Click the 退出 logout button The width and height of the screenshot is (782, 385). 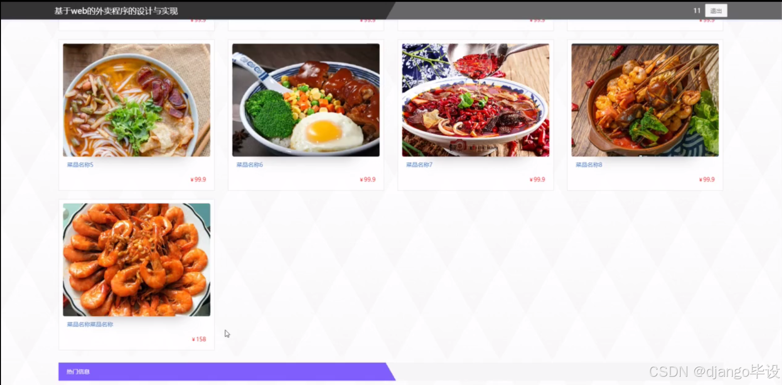(716, 11)
